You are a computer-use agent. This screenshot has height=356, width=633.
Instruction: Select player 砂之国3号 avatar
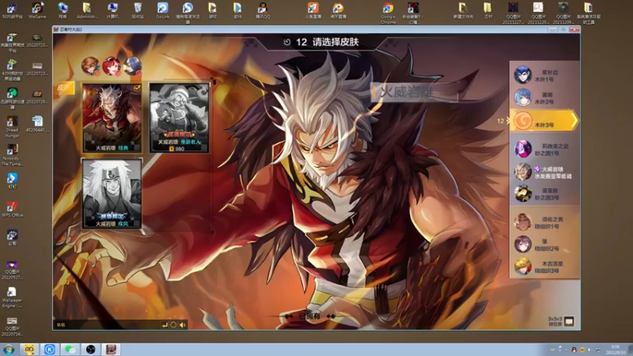pyautogui.click(x=523, y=194)
